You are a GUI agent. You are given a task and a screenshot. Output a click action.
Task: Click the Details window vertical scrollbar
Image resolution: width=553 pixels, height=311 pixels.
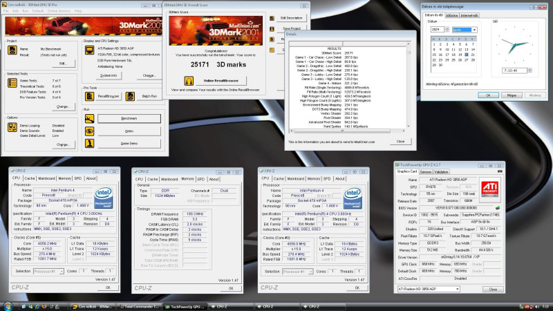tap(409, 84)
